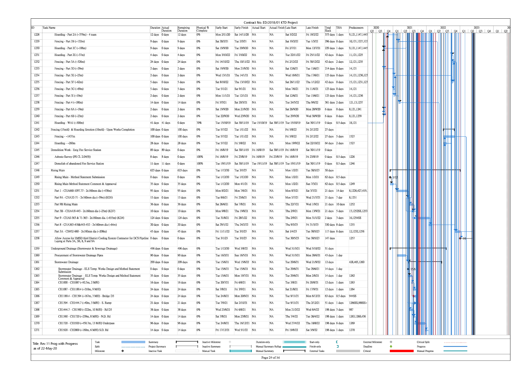Viewport: 519px width, 367px height.
Task: Click the Inactive Milestone legend symbol
Action: (x=230, y=342)
